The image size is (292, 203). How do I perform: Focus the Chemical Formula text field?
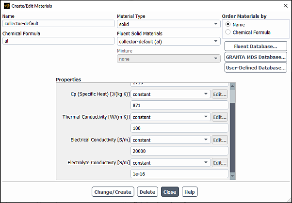(x=58, y=41)
